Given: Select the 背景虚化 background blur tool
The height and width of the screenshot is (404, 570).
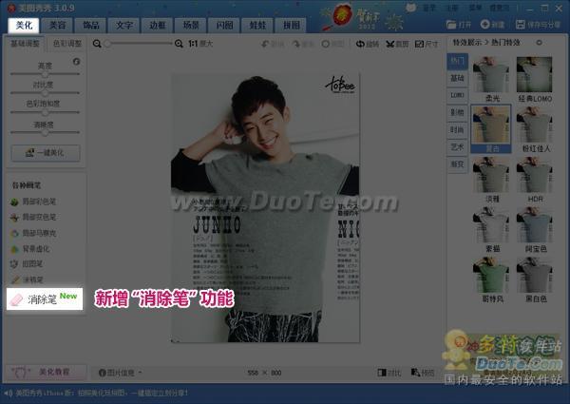Looking at the screenshot, I should (x=30, y=249).
